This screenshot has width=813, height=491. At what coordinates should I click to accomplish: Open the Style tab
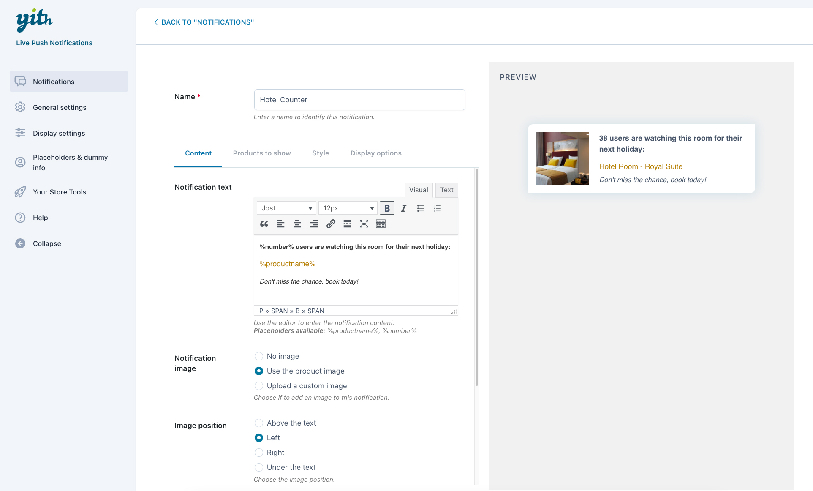321,153
